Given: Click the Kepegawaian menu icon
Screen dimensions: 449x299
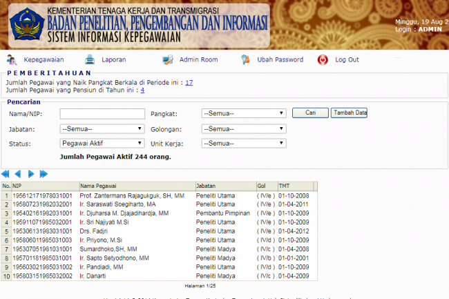Looking at the screenshot, I should (12, 59).
